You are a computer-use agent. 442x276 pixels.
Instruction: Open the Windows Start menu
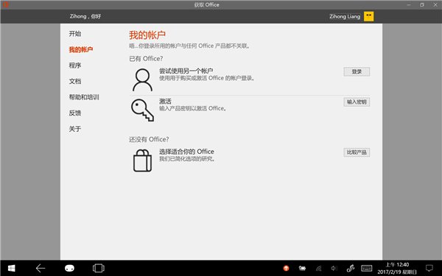pos(11,268)
